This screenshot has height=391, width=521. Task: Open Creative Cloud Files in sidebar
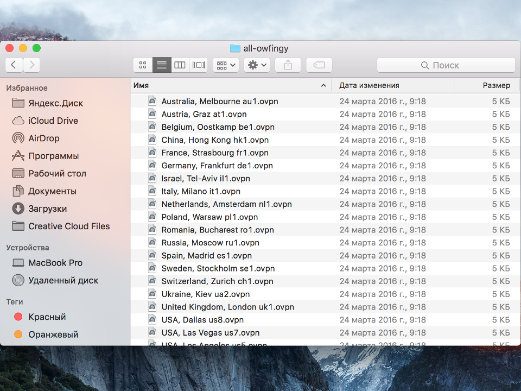[61, 226]
